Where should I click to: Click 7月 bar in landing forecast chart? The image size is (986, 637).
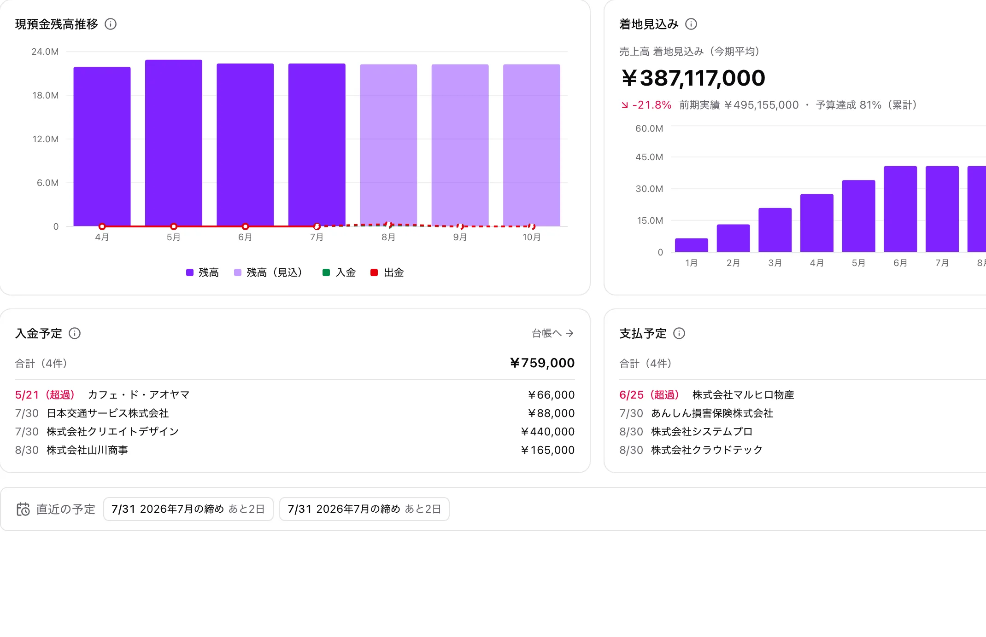tap(942, 209)
